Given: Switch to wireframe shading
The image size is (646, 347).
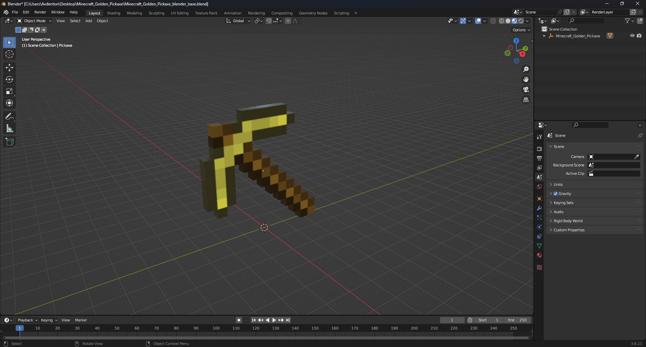Looking at the screenshot, I should (x=502, y=21).
